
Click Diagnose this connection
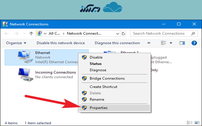pos(117,43)
